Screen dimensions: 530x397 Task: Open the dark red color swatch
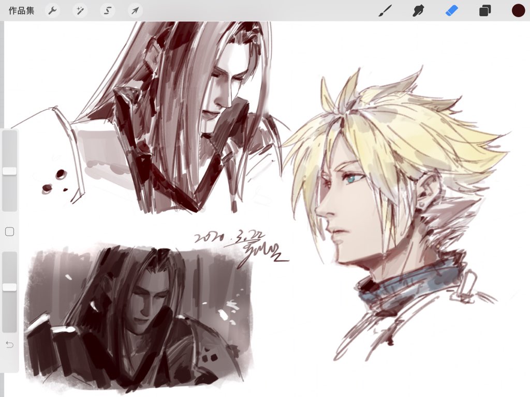coord(518,10)
